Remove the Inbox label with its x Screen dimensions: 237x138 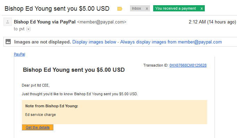coord(147,9)
